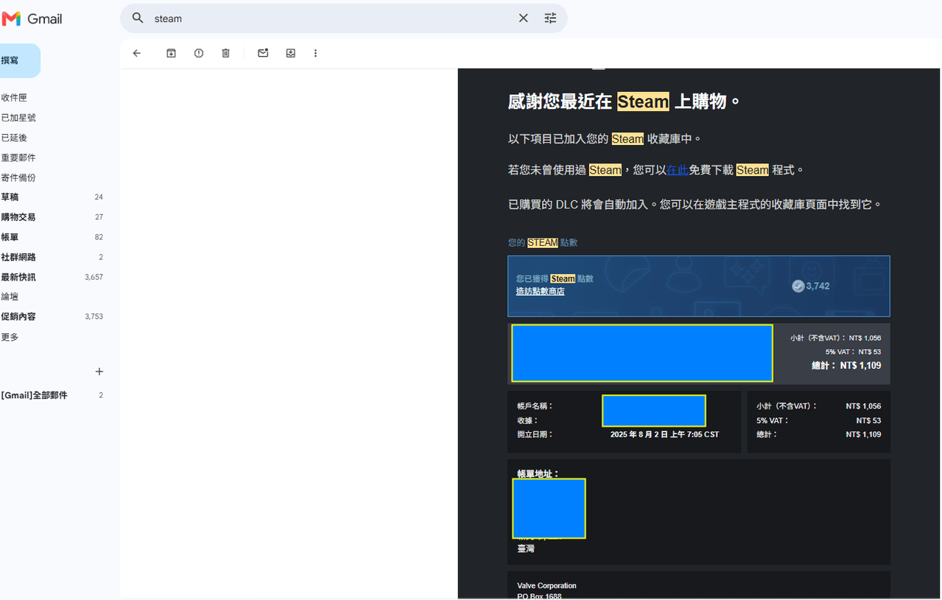942x600 pixels.
Task: Click the 帳單地址 heading
Action: pos(538,473)
